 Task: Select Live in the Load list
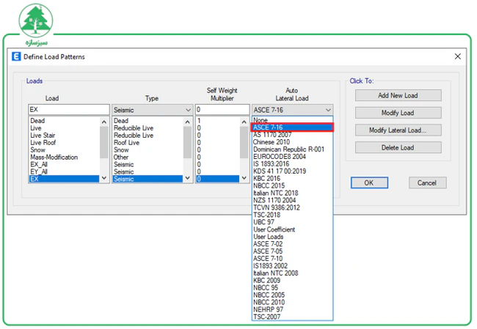64,128
